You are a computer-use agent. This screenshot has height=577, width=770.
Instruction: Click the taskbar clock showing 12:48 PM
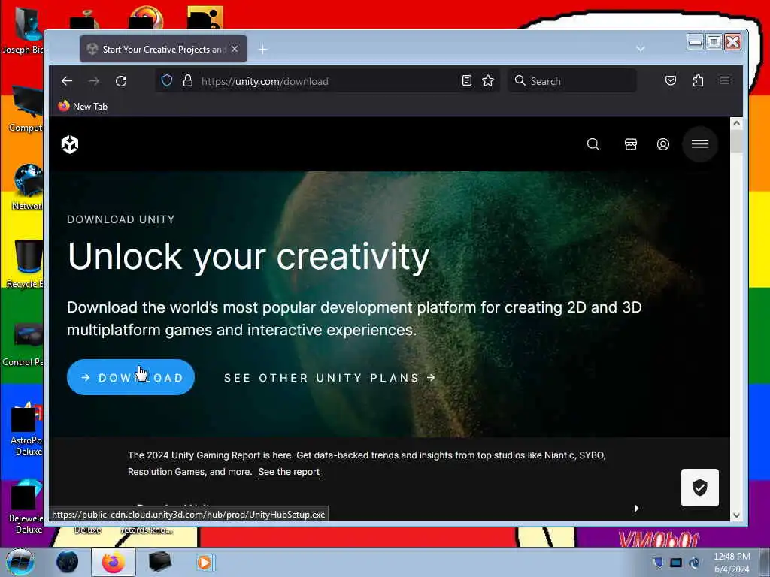point(732,563)
